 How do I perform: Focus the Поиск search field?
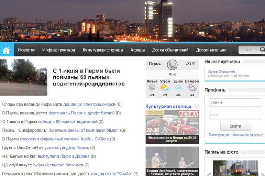(x=249, y=50)
